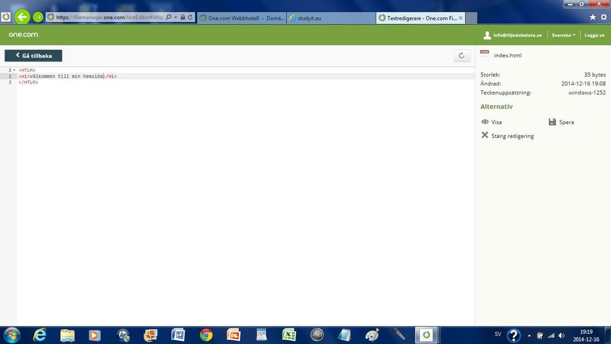Viewport: 611px width, 344px height.
Task: Open the Paint palette taskbar icon
Action: tap(372, 335)
